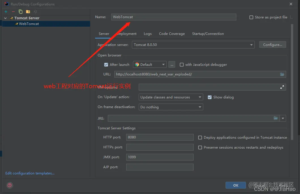Add a new configuration with plus icon
The width and height of the screenshot is (300, 194).
tap(6, 12)
